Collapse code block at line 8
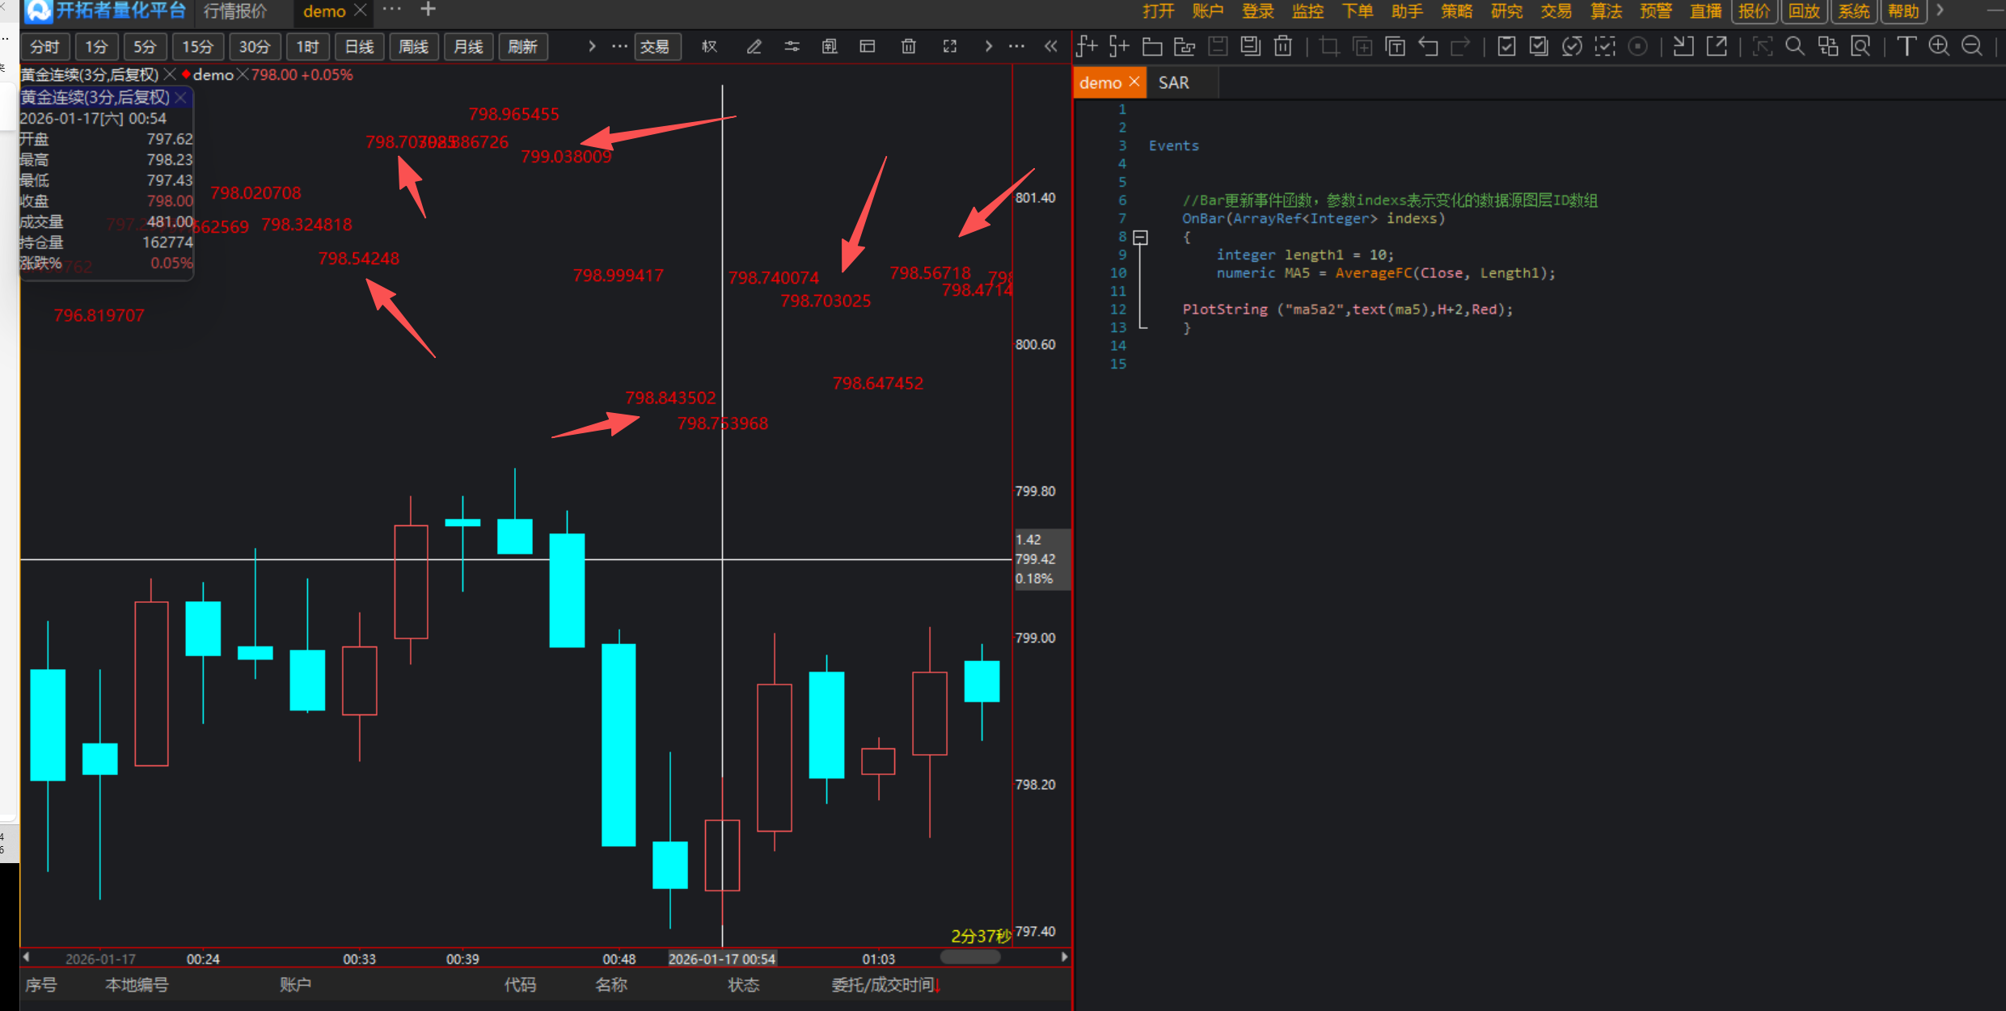 [1140, 237]
